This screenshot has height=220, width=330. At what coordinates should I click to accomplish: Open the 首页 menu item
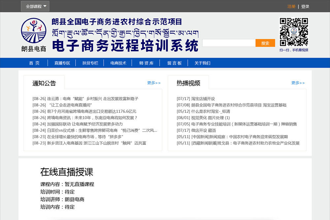[34, 63]
